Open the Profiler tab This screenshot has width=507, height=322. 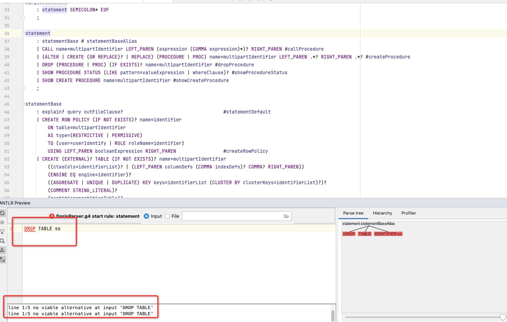pyautogui.click(x=409, y=213)
